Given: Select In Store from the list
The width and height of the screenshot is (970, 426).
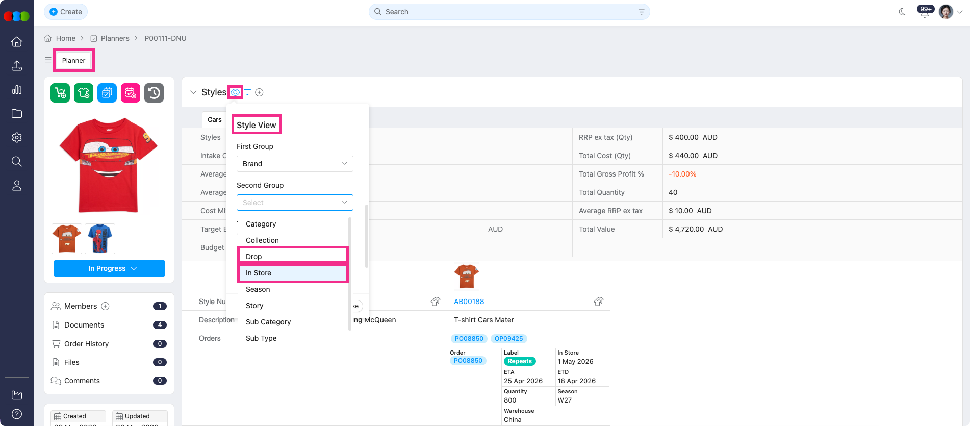Looking at the screenshot, I should point(293,273).
